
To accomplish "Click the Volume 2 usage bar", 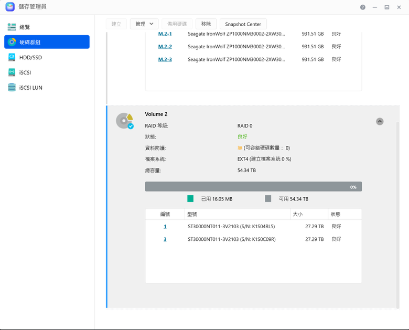I will (253, 187).
